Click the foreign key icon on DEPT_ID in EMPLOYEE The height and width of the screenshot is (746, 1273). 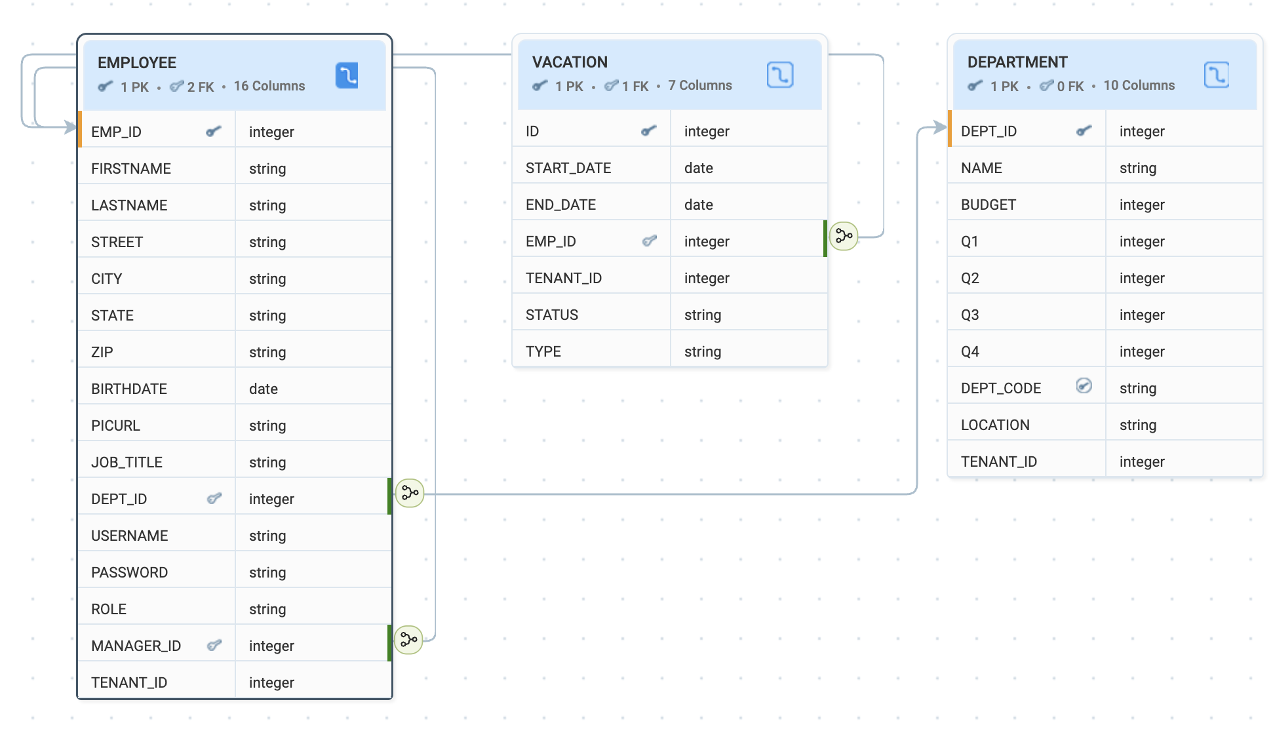(x=214, y=498)
